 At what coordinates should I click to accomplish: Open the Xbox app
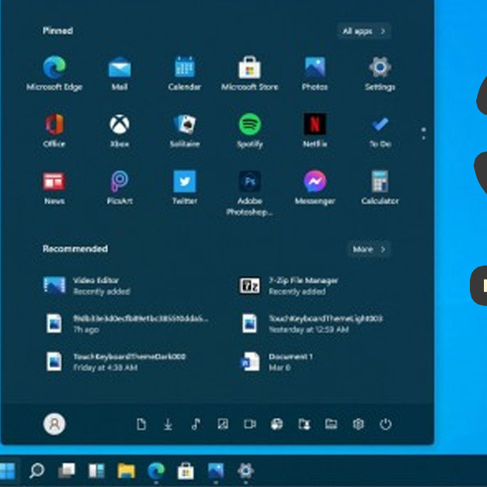pyautogui.click(x=120, y=130)
